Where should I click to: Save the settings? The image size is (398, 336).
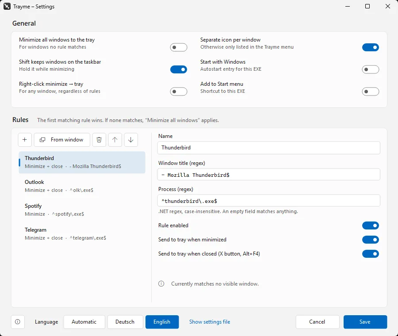(365, 322)
